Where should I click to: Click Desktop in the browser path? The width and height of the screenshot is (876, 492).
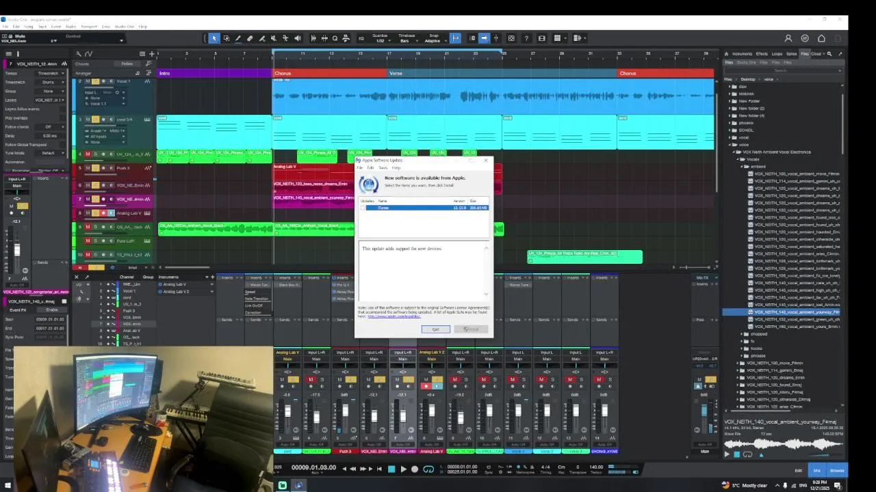(x=747, y=79)
